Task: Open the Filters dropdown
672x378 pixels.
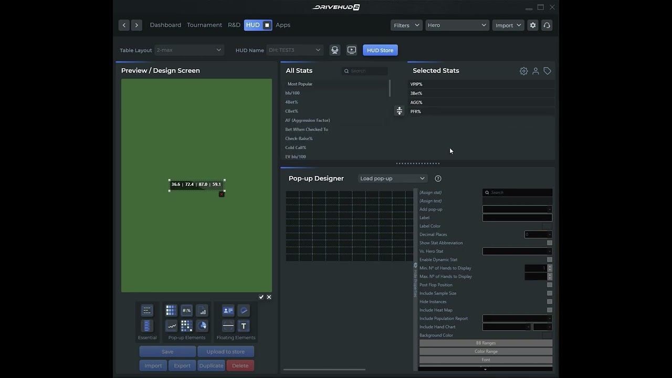Action: pos(406,25)
